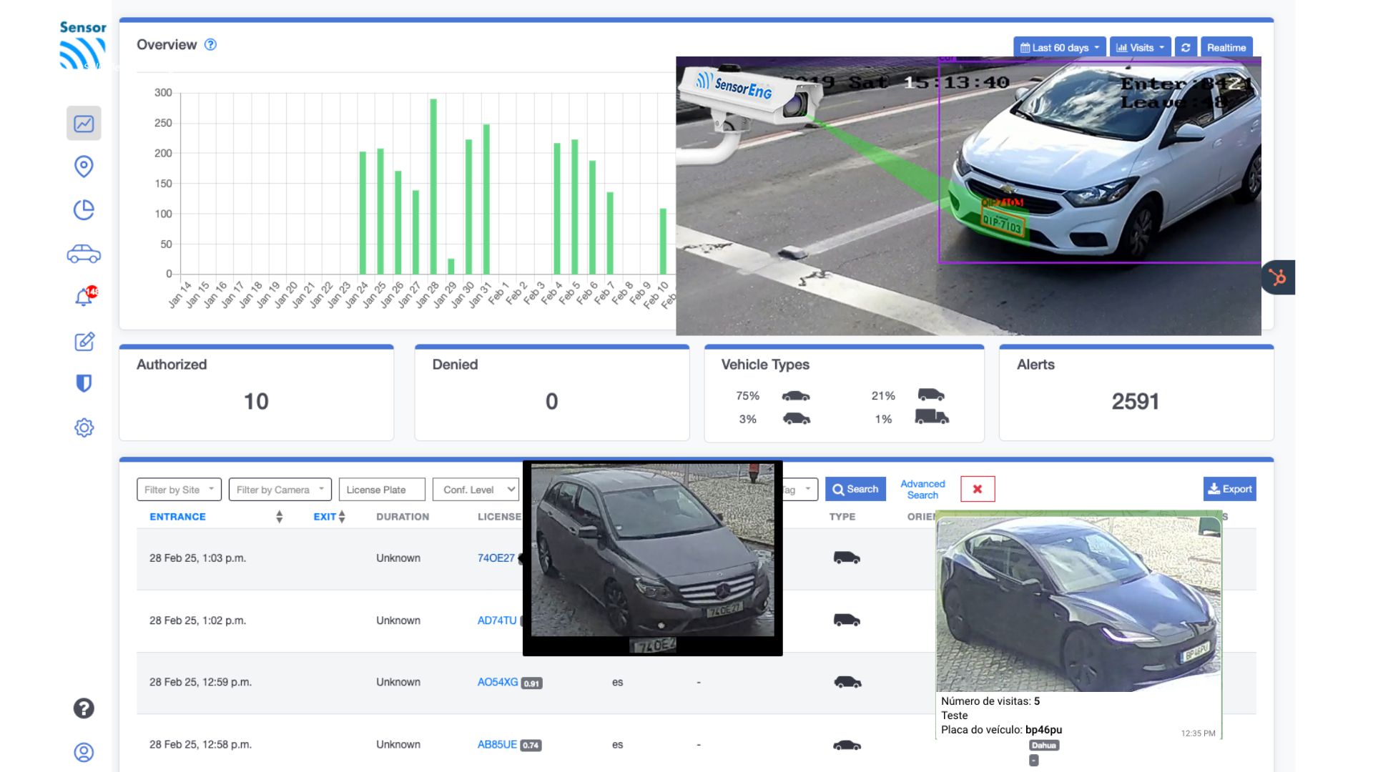The height and width of the screenshot is (772, 1373).
Task: Click the Sensor logo
Action: click(83, 45)
